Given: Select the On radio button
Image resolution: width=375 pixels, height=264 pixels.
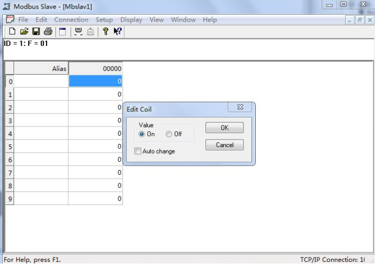Looking at the screenshot, I should 141,134.
